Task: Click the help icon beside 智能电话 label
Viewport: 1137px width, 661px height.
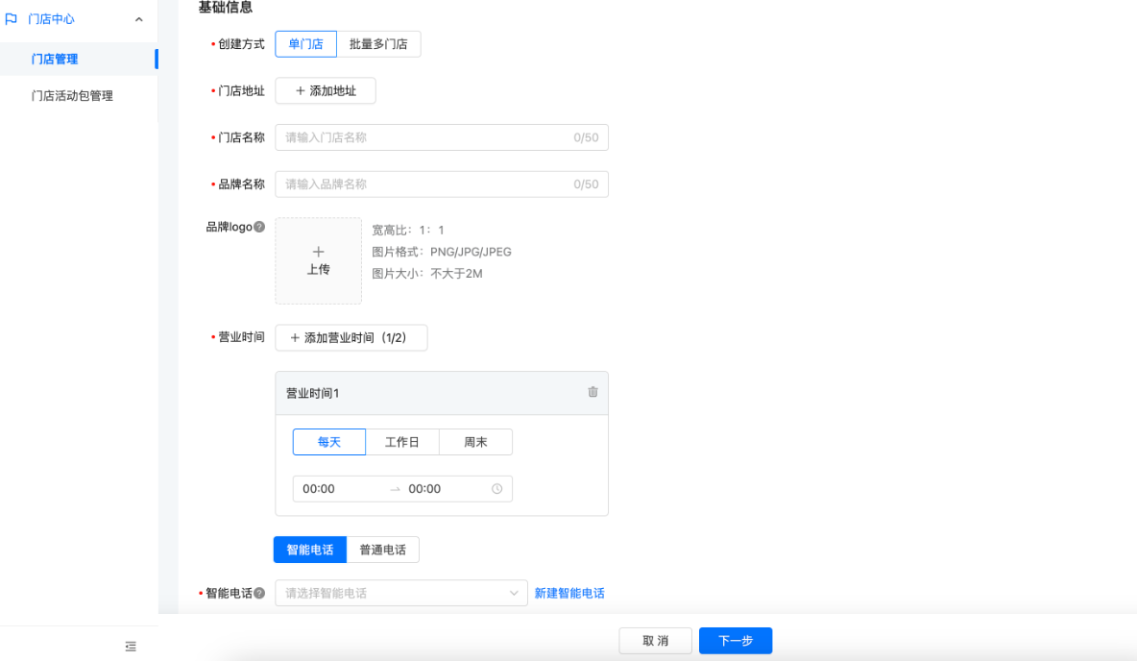Action: coord(262,592)
